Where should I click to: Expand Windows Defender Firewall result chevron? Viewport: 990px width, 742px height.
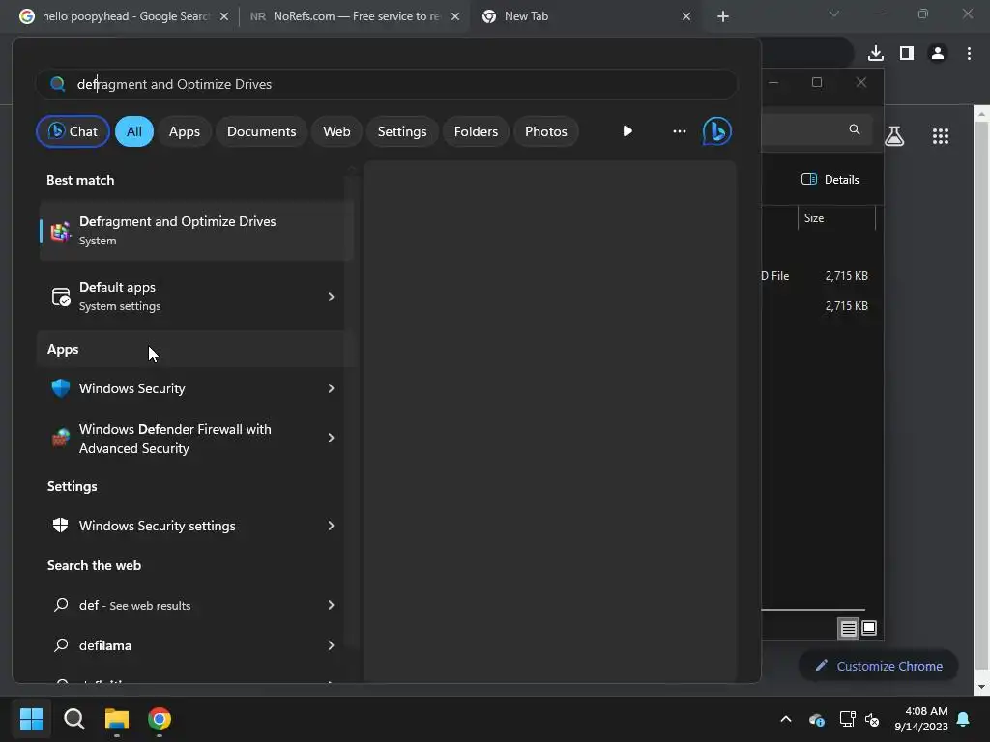point(331,438)
